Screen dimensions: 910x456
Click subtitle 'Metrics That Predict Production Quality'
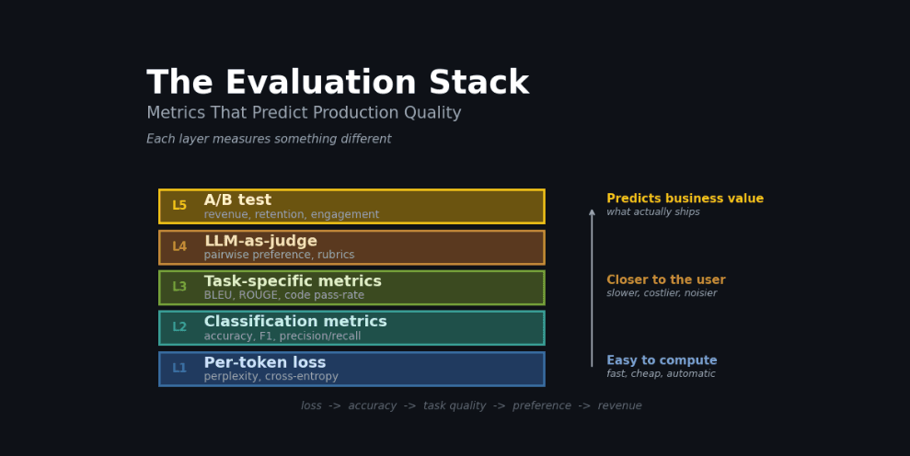click(304, 112)
